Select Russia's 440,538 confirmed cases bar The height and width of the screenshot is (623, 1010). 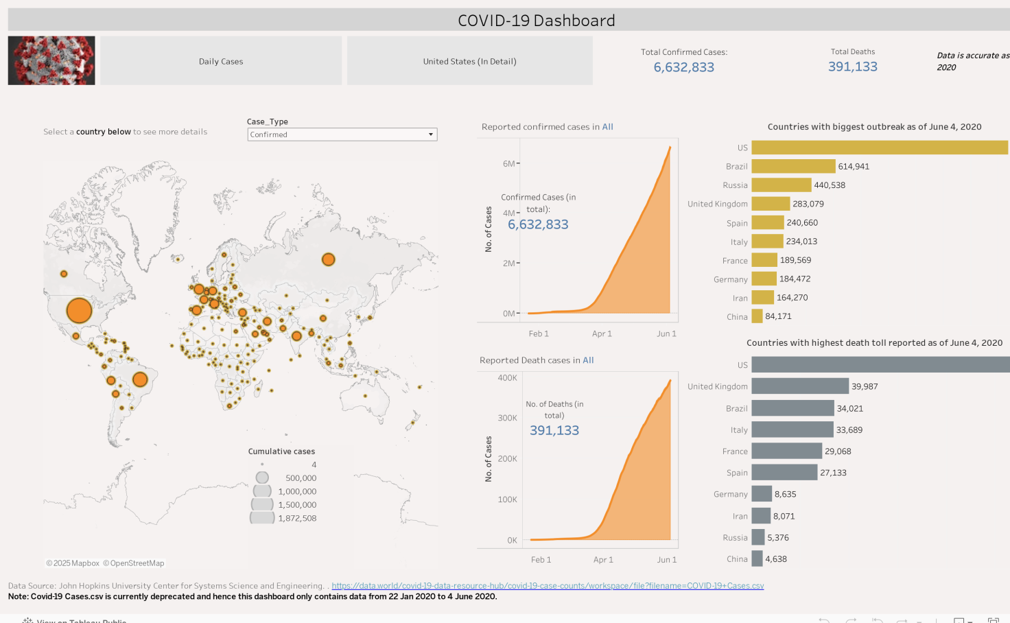(x=782, y=185)
